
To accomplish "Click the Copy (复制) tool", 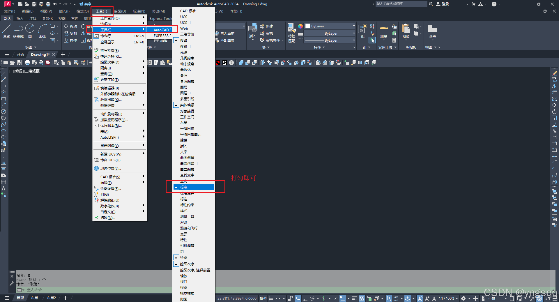I will (x=70, y=33).
